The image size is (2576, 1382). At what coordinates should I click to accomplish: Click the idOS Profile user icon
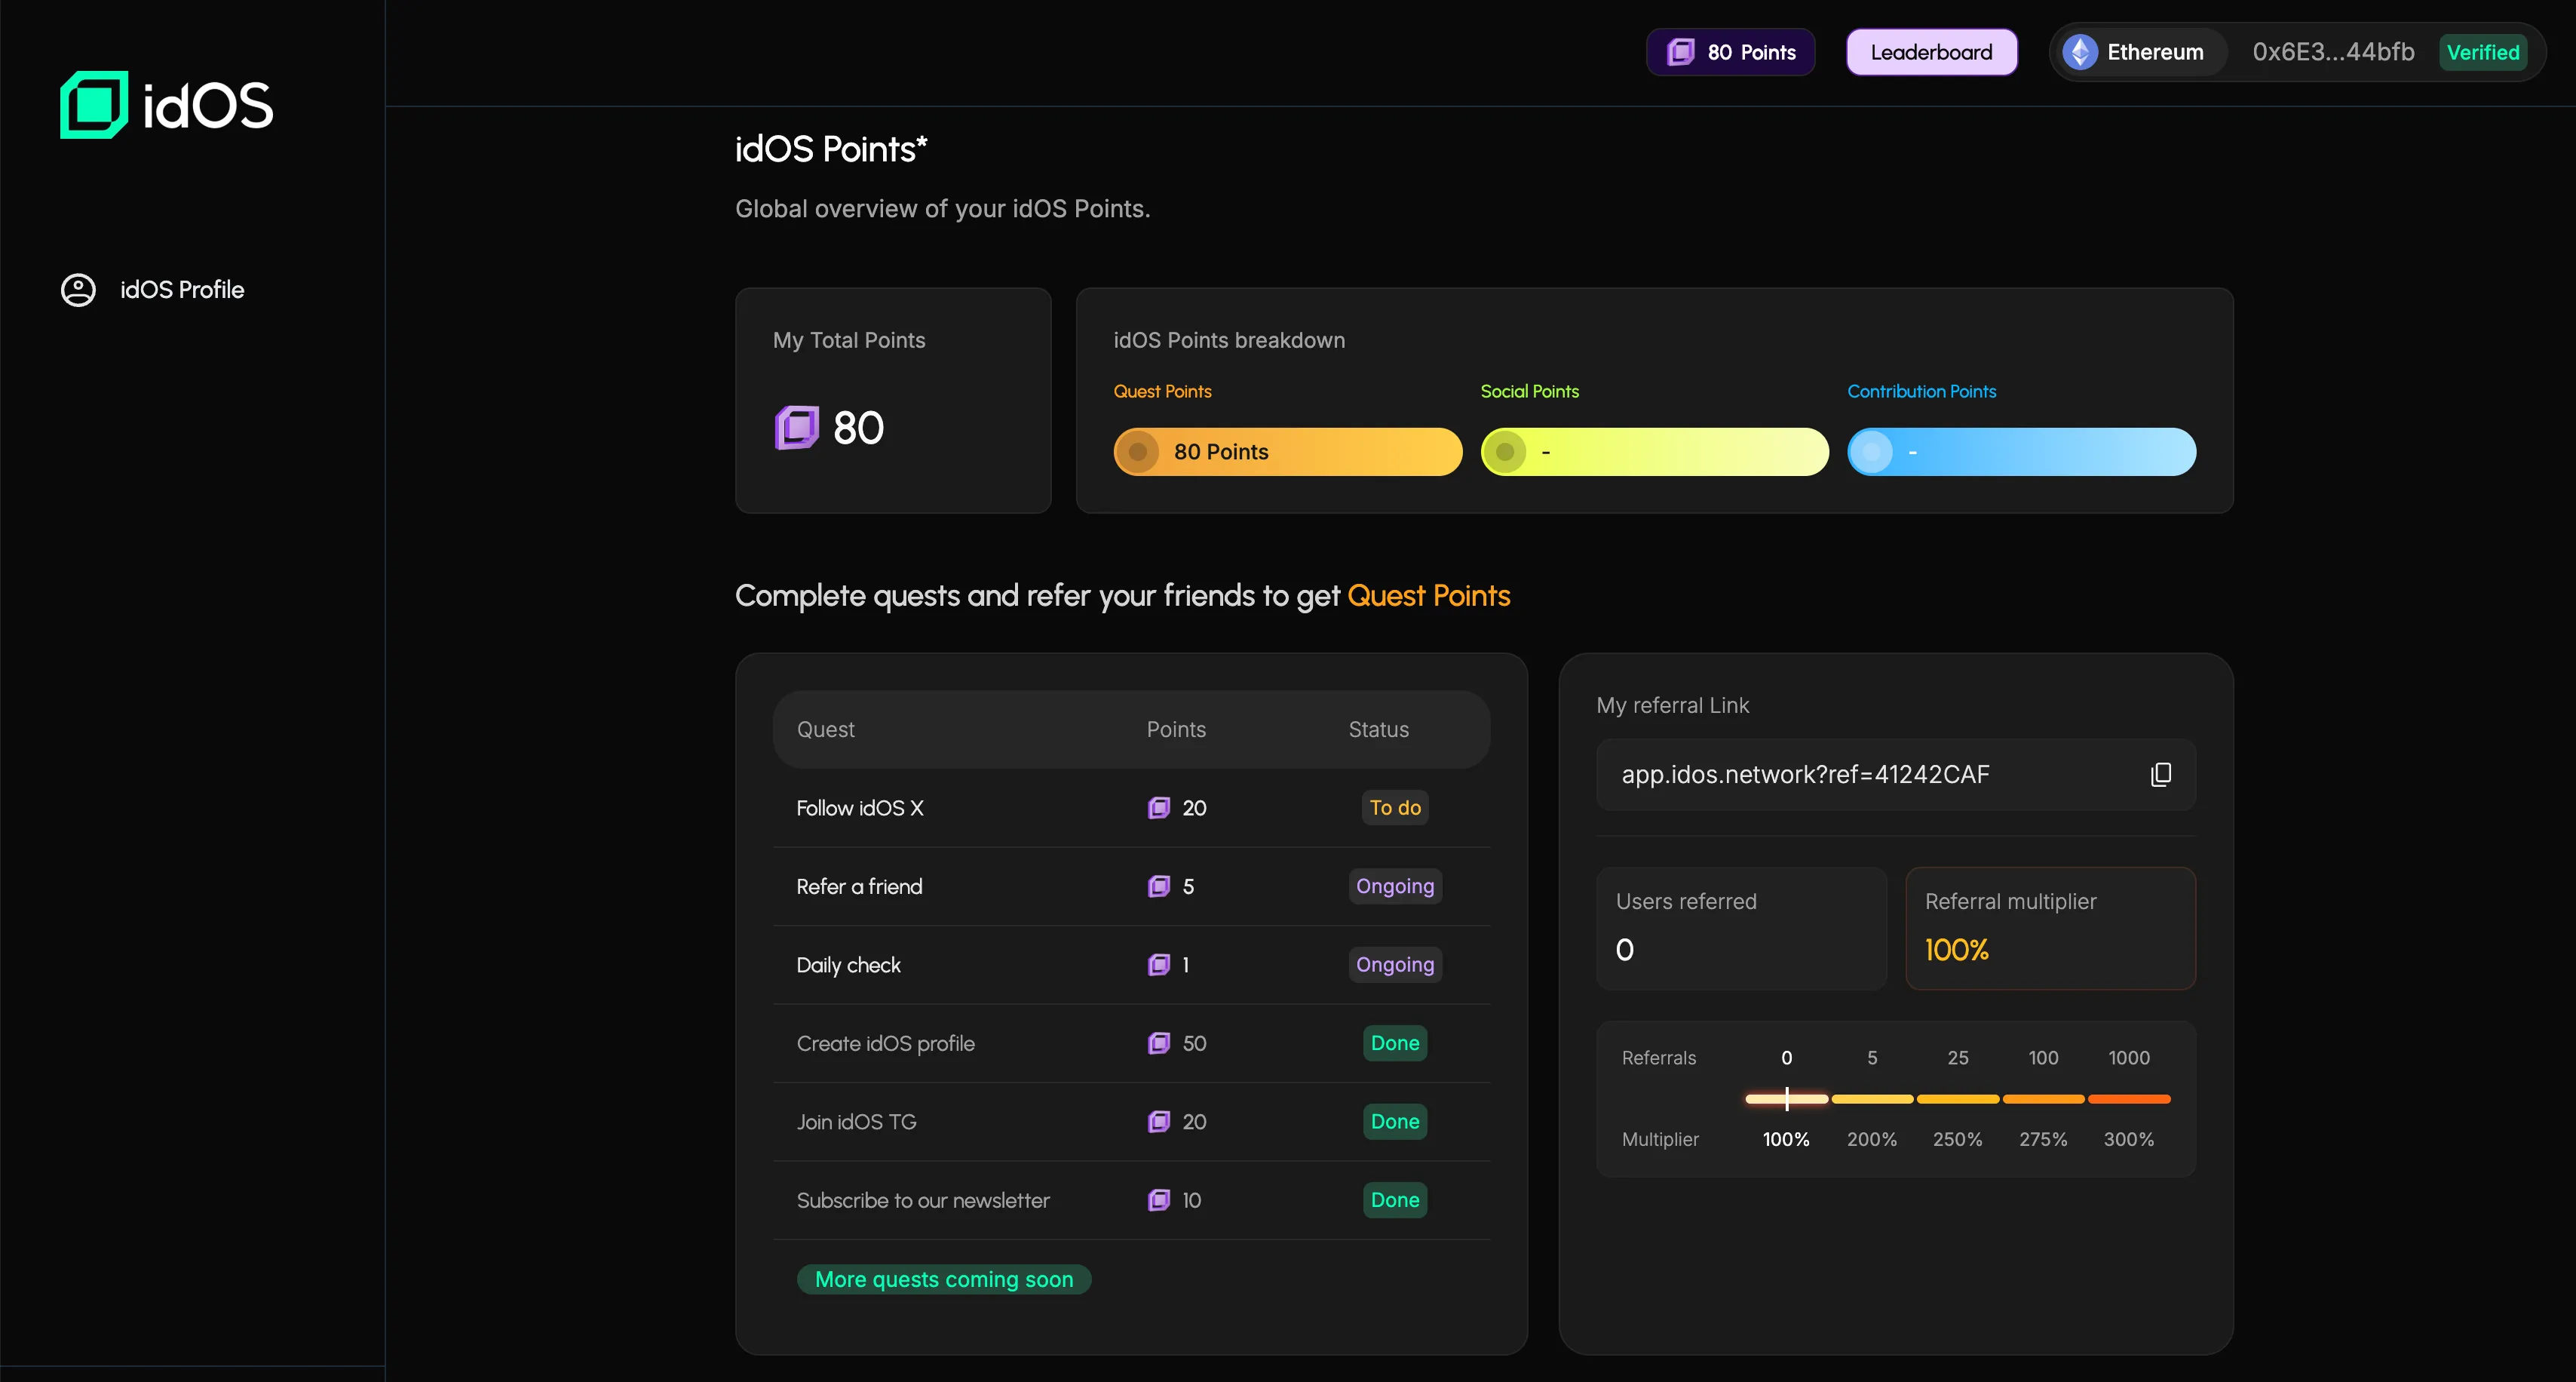pos(78,290)
